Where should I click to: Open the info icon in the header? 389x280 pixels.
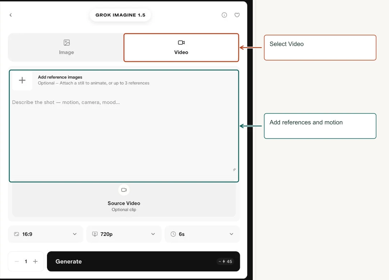click(x=224, y=15)
